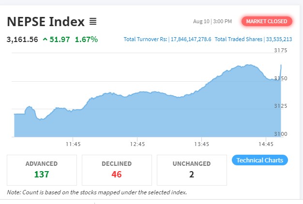
Task: Click the Market Closed badge
Action: [267, 21]
